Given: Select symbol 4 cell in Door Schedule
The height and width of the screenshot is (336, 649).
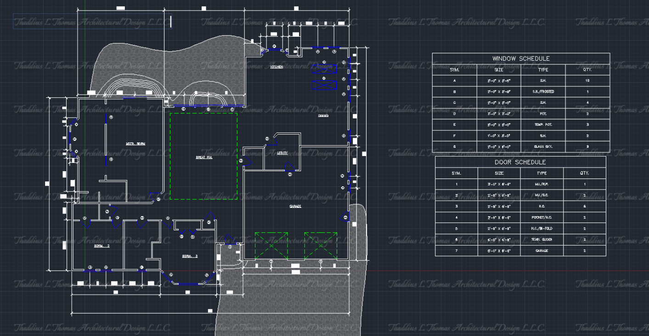Looking at the screenshot, I should (456, 218).
